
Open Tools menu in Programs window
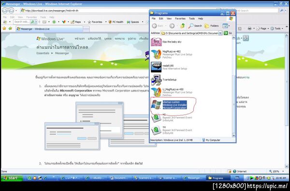191,18
